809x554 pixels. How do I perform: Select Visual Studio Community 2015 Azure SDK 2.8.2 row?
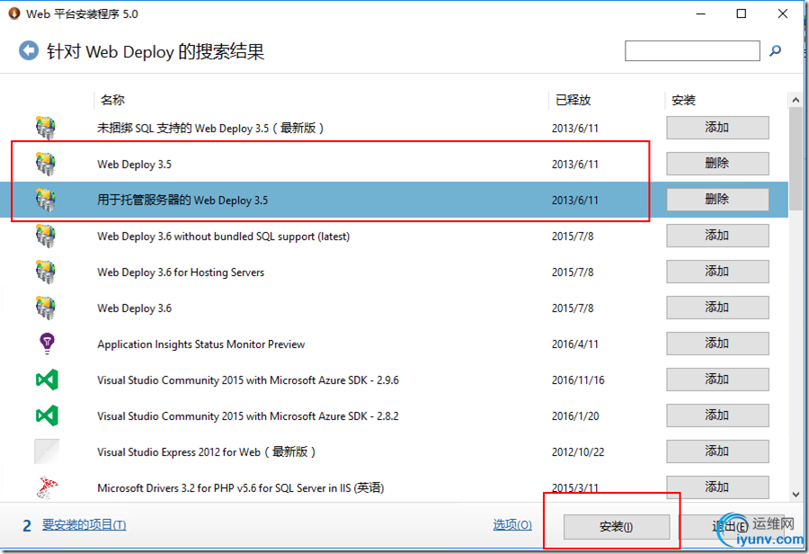pyautogui.click(x=248, y=416)
